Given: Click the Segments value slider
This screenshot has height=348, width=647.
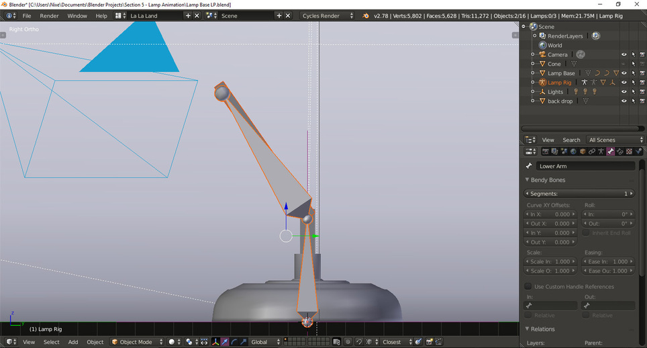Looking at the screenshot, I should [x=579, y=193].
